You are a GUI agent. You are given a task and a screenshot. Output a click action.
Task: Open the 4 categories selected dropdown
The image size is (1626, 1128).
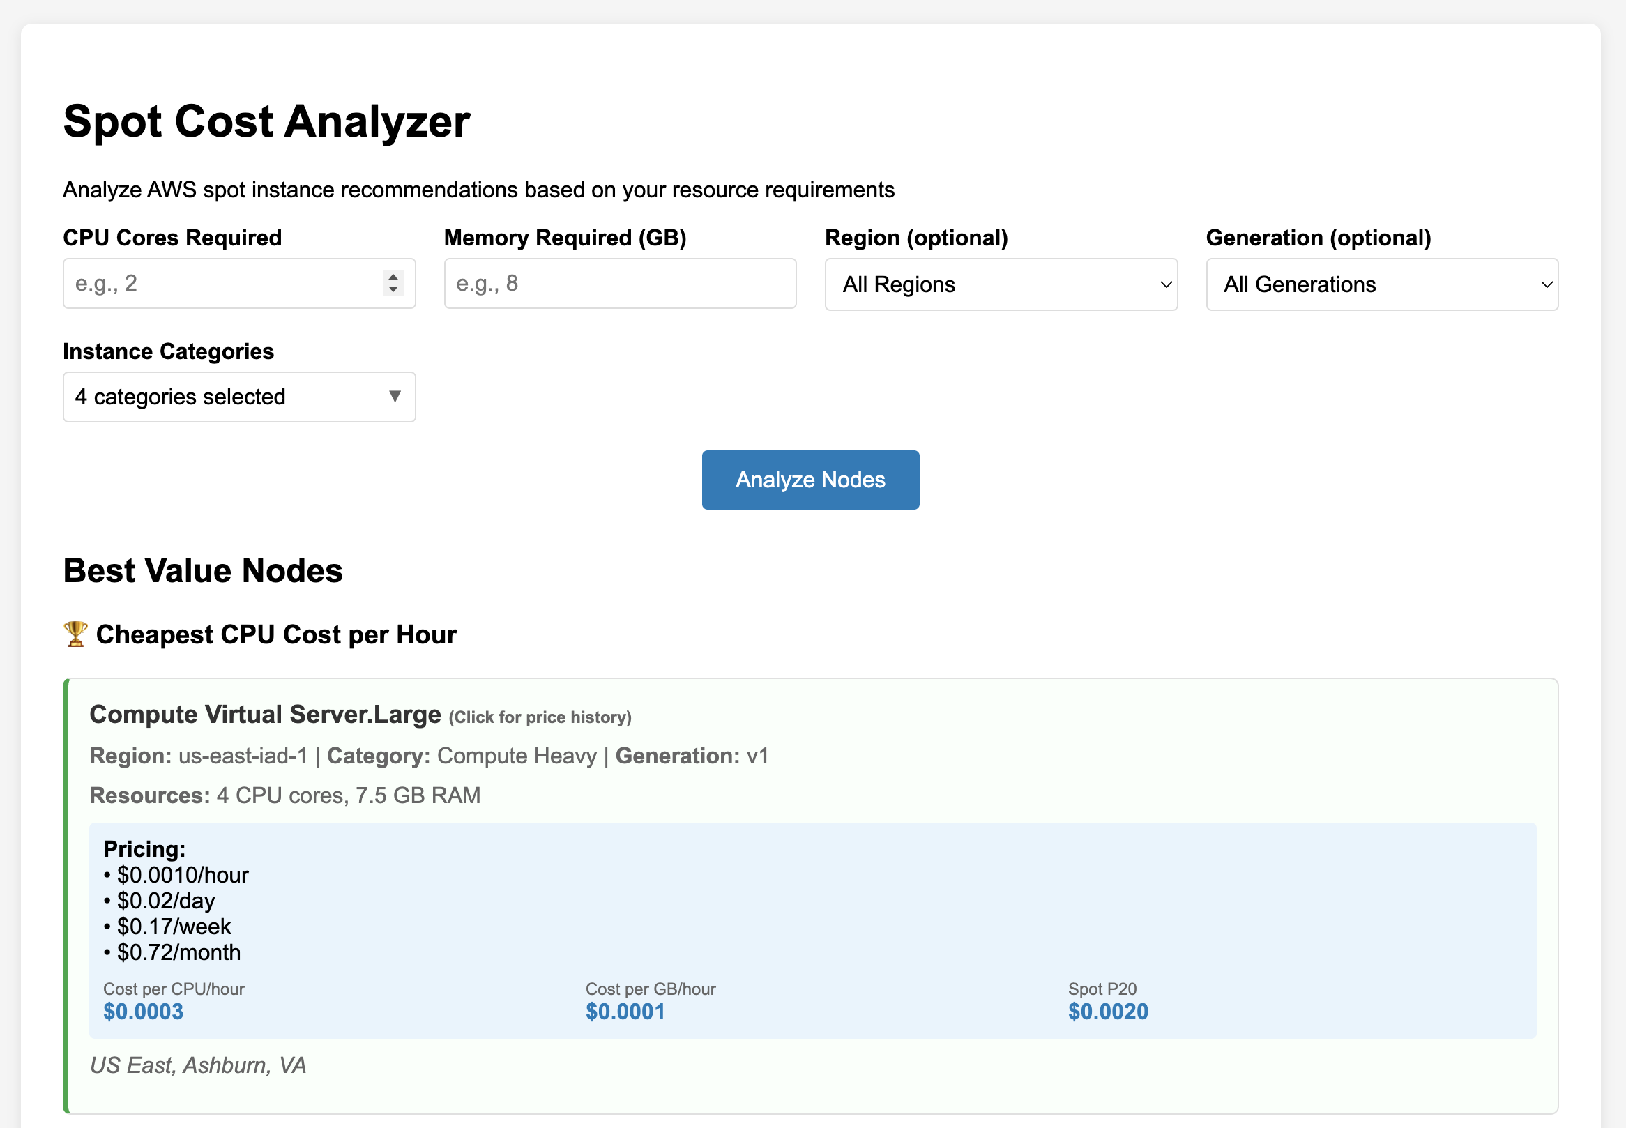pos(239,397)
